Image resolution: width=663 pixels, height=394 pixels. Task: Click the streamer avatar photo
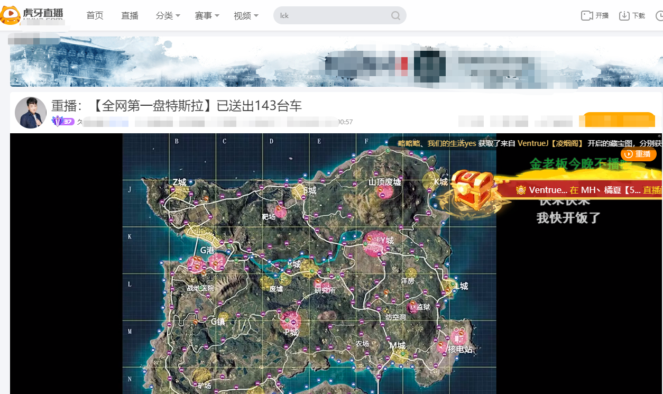click(x=31, y=113)
